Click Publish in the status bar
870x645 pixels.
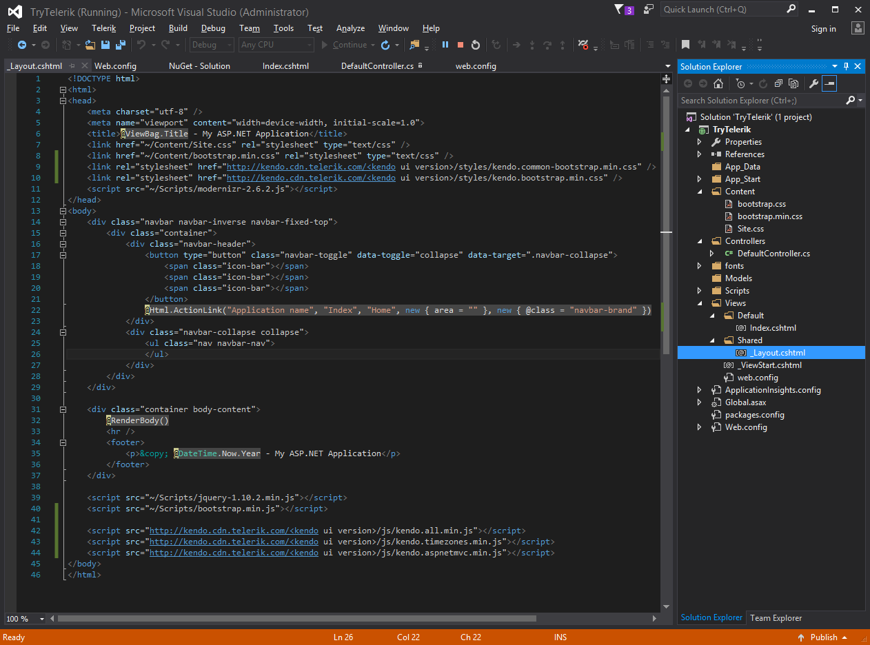(824, 637)
